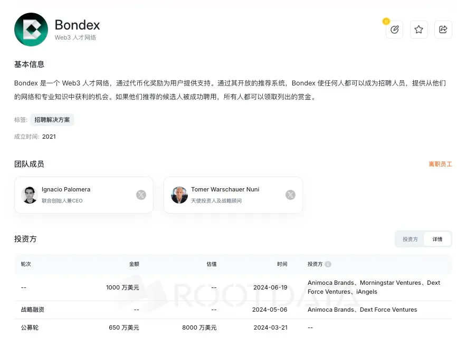Click the edit/feedback pencil icon

click(x=394, y=30)
